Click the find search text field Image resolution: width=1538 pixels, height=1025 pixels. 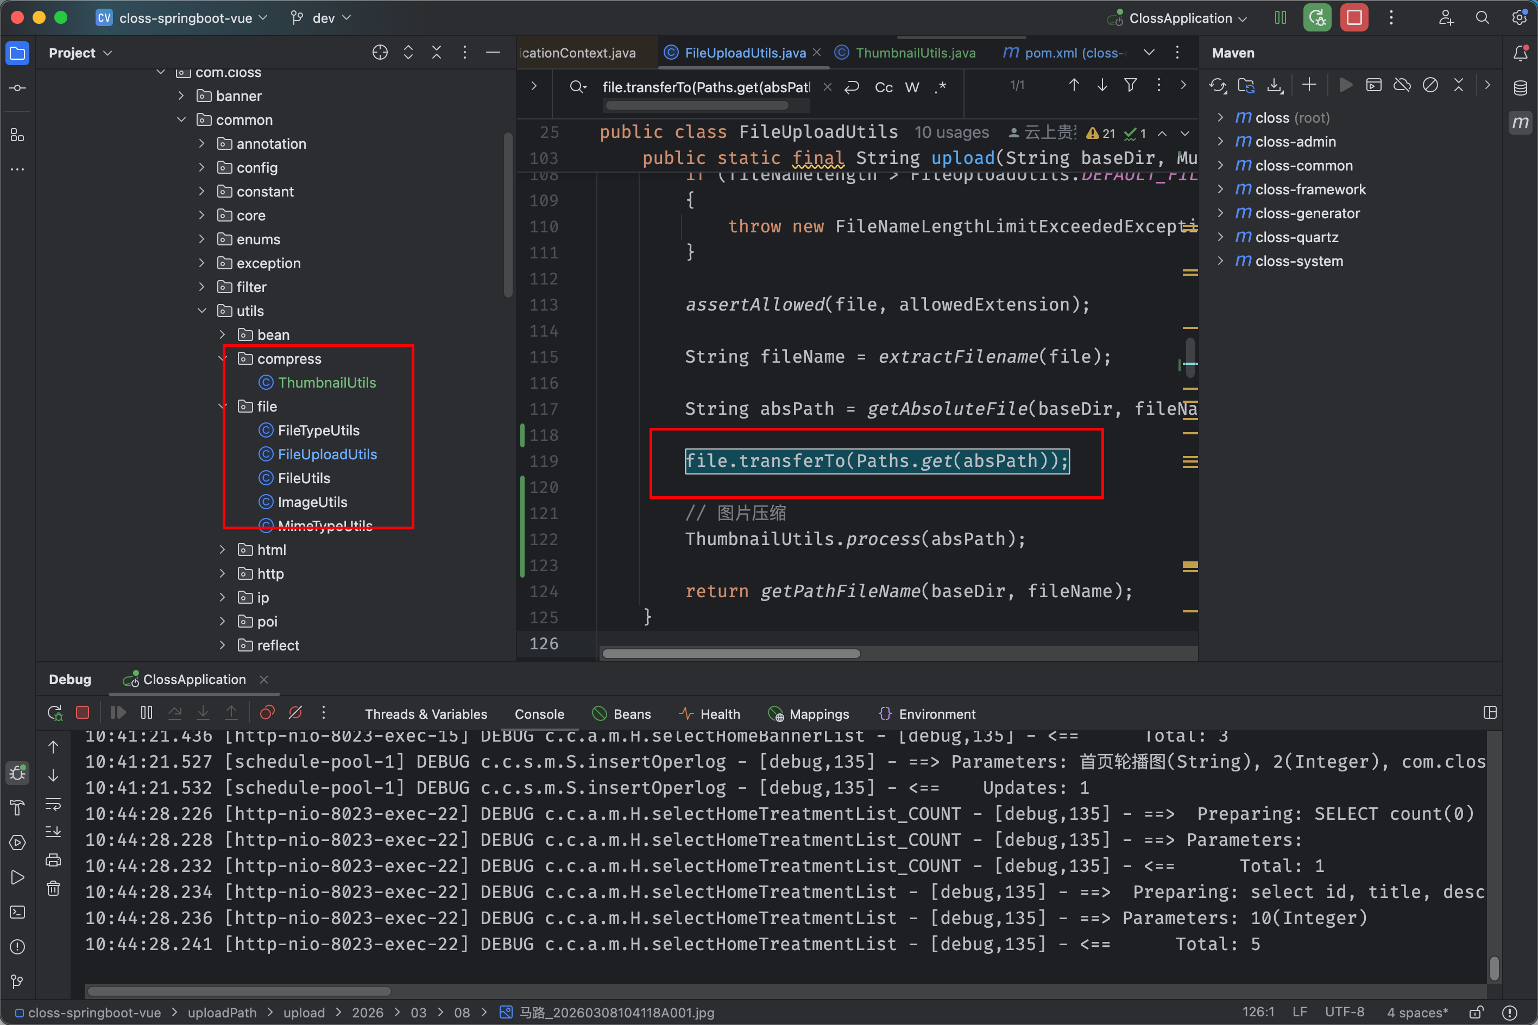[x=705, y=87]
